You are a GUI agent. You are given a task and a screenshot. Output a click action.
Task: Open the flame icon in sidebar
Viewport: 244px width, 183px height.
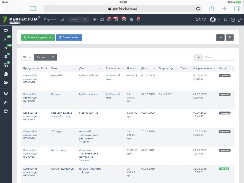(6, 102)
